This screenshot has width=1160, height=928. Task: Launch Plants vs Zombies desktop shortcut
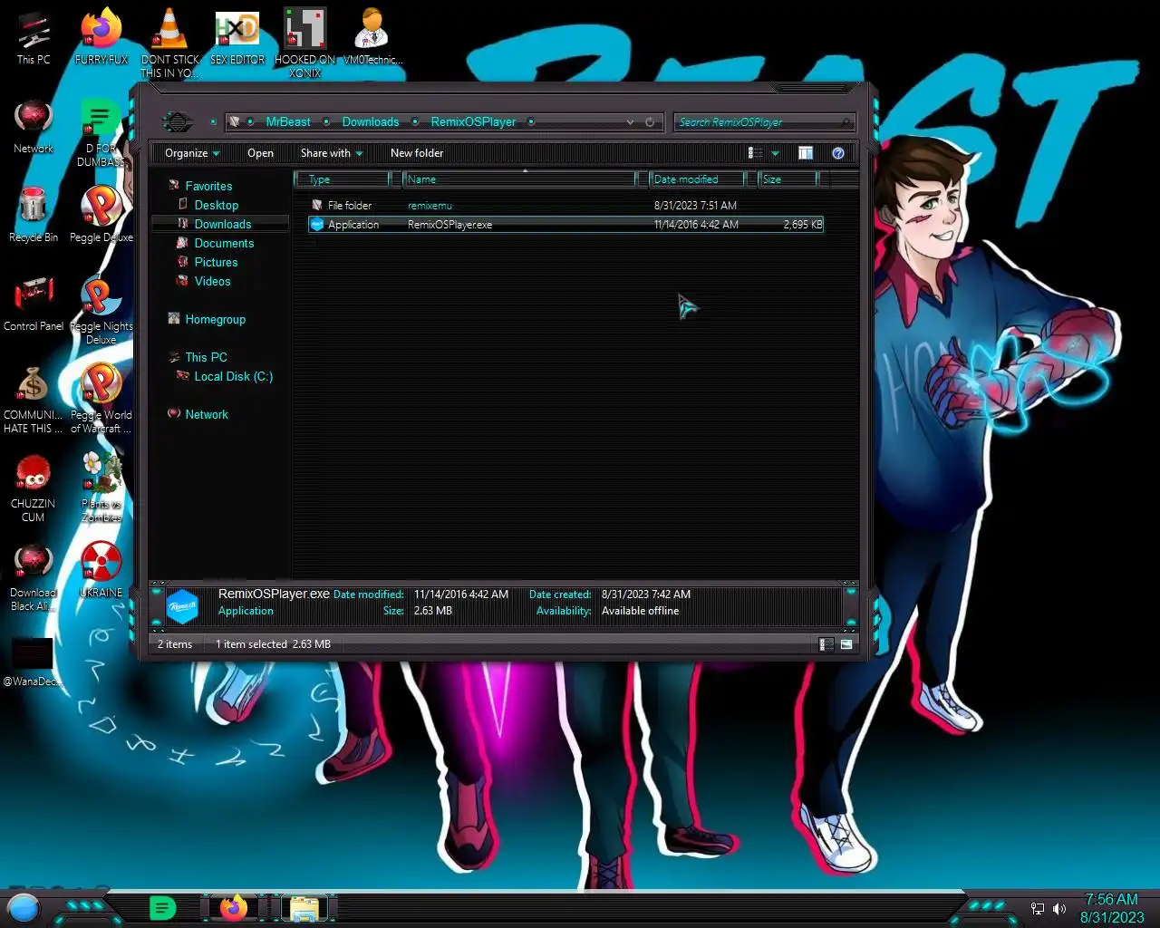(x=101, y=488)
